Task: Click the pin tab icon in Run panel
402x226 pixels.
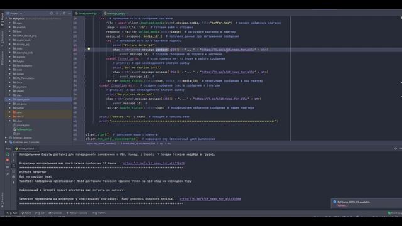Action: click(x=8, y=174)
